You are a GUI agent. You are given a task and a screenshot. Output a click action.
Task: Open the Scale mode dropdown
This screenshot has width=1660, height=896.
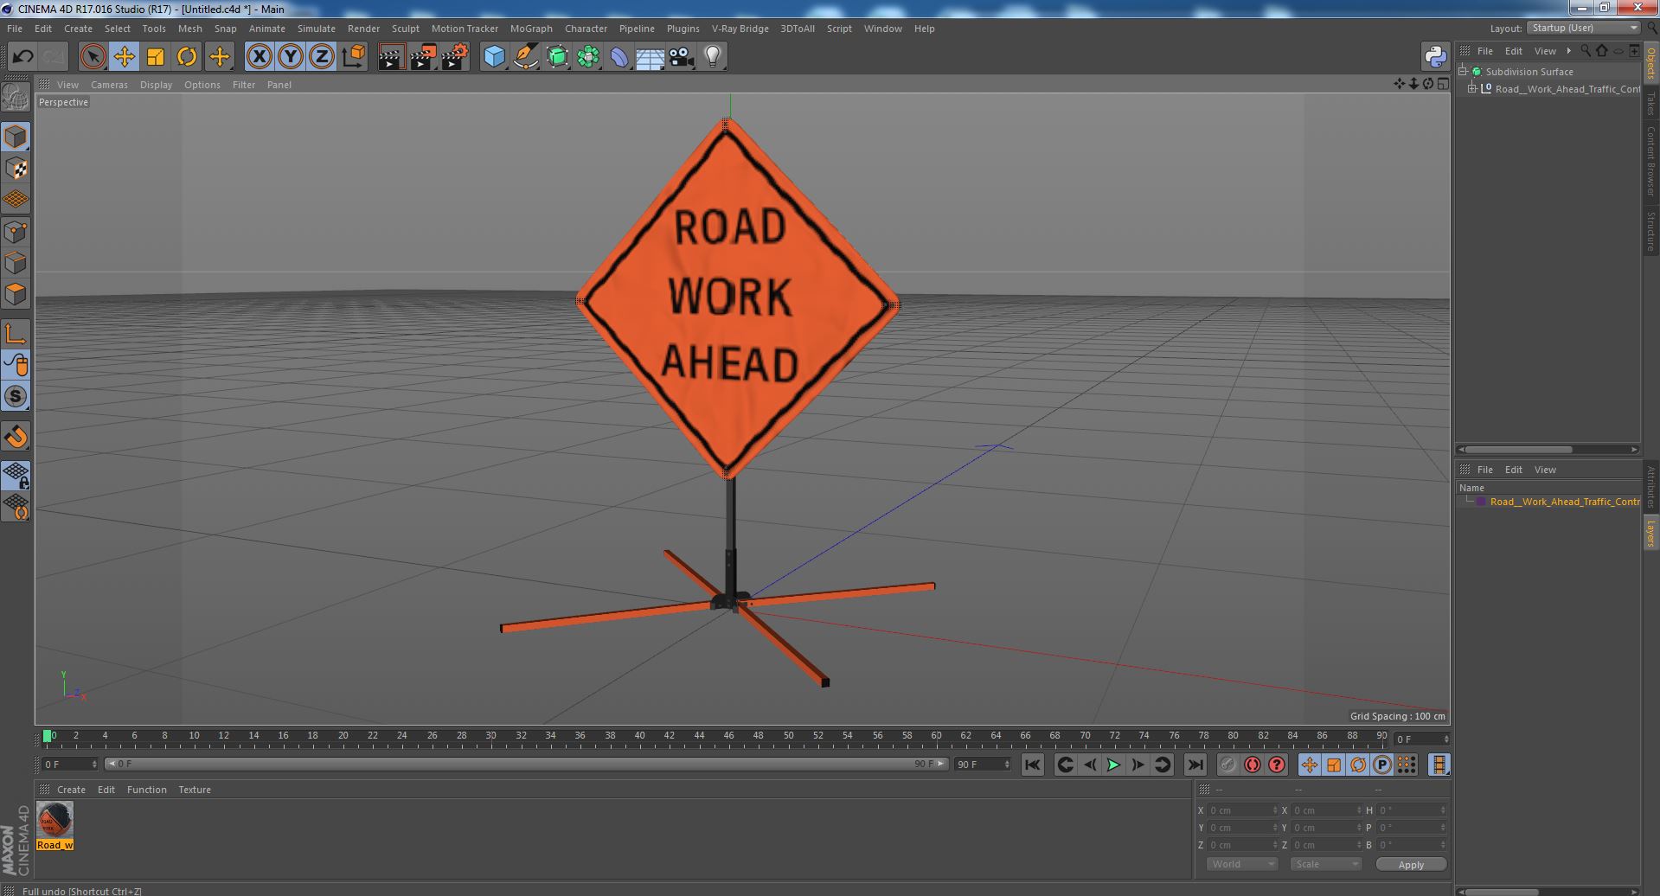pos(1324,864)
